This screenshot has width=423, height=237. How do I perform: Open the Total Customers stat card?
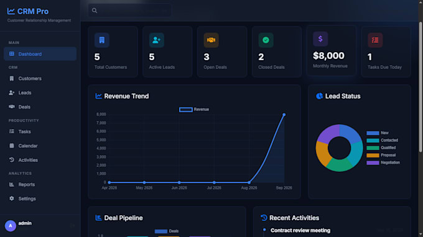pos(113,51)
